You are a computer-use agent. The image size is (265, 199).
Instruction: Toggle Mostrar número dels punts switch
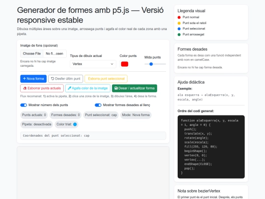coord(24,105)
